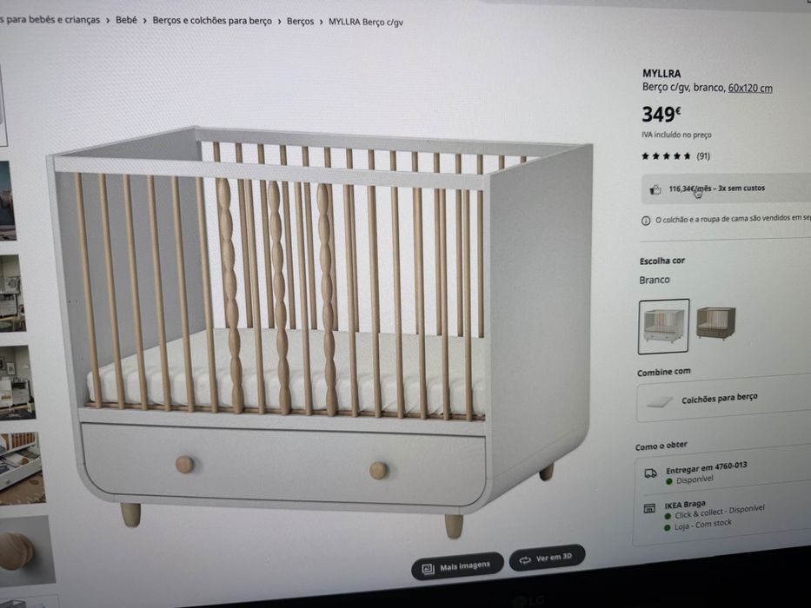The image size is (811, 608).
Task: Click the mattress icon in Combine com
Action: pyautogui.click(x=658, y=402)
